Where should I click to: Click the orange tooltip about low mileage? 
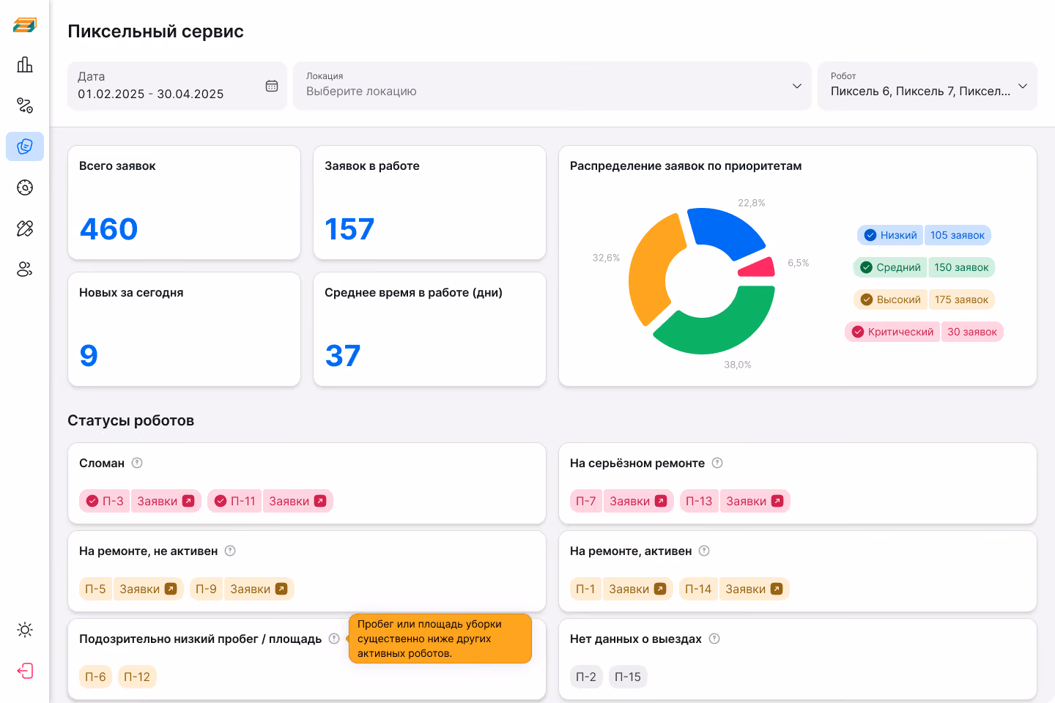(x=440, y=639)
